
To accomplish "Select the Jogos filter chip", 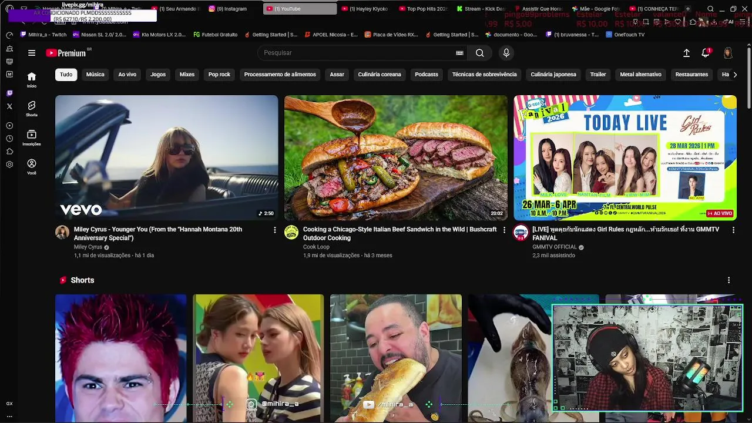I will click(158, 75).
